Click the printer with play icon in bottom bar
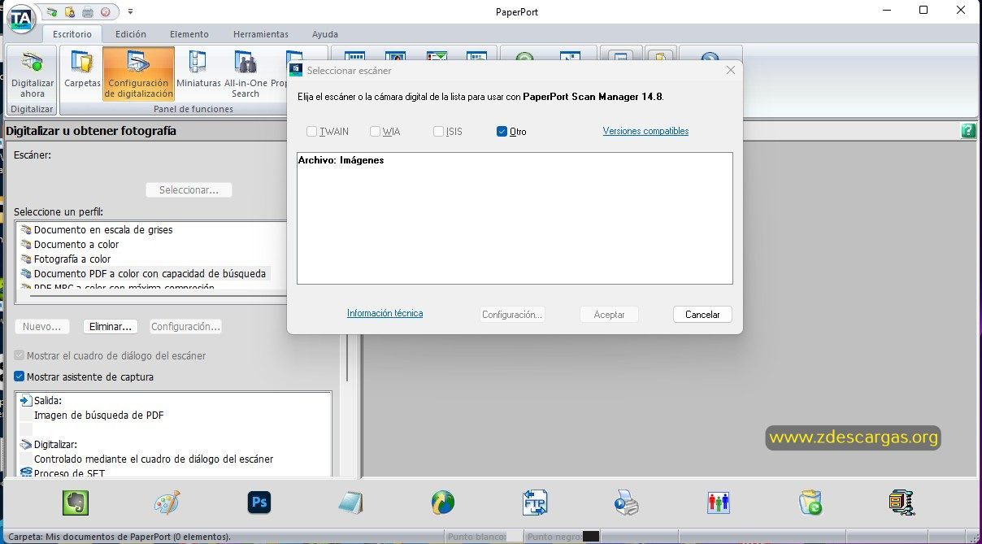This screenshot has width=982, height=544. (x=626, y=503)
